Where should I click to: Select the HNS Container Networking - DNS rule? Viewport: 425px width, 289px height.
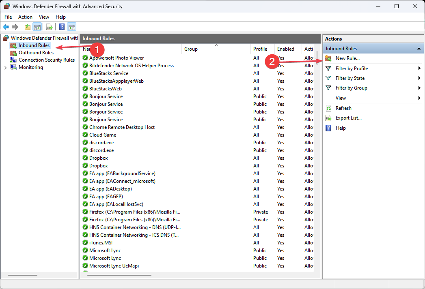pos(135,227)
